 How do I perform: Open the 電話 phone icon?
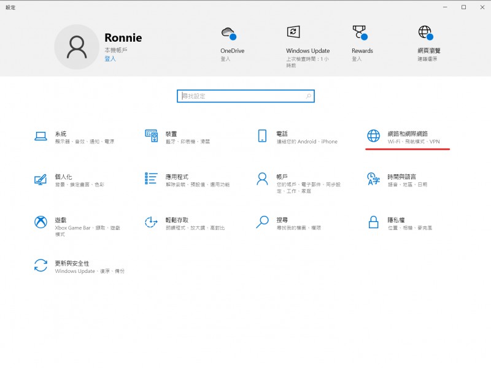pyautogui.click(x=262, y=136)
